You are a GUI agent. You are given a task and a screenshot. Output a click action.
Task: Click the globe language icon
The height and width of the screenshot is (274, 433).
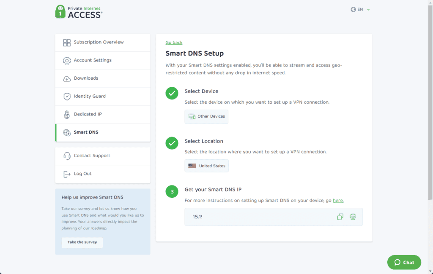coord(353,9)
